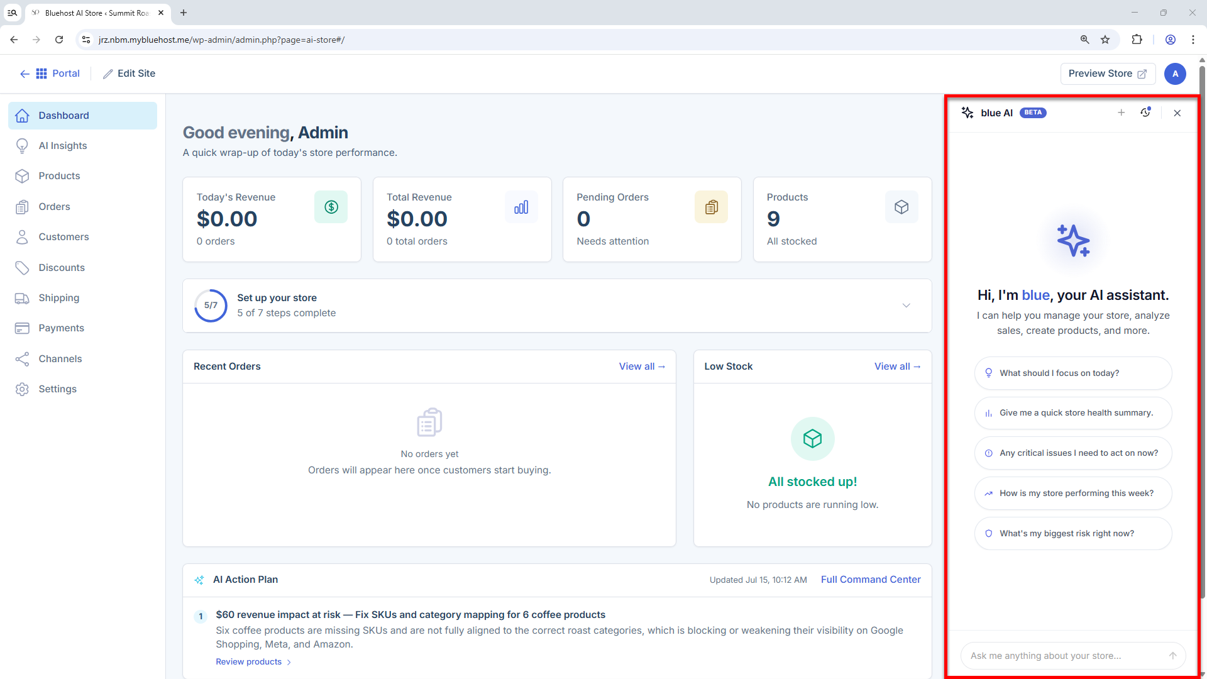Open Customers in the sidebar
The image size is (1207, 679).
(x=82, y=237)
